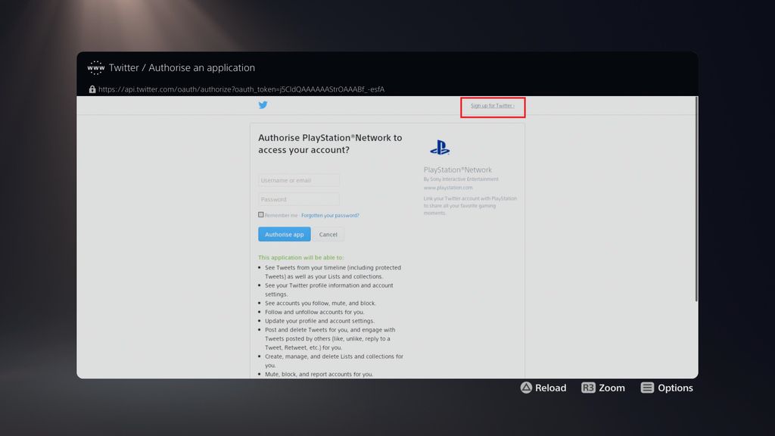Enable the Remember me checkbox
The height and width of the screenshot is (436, 775).
[x=260, y=215]
